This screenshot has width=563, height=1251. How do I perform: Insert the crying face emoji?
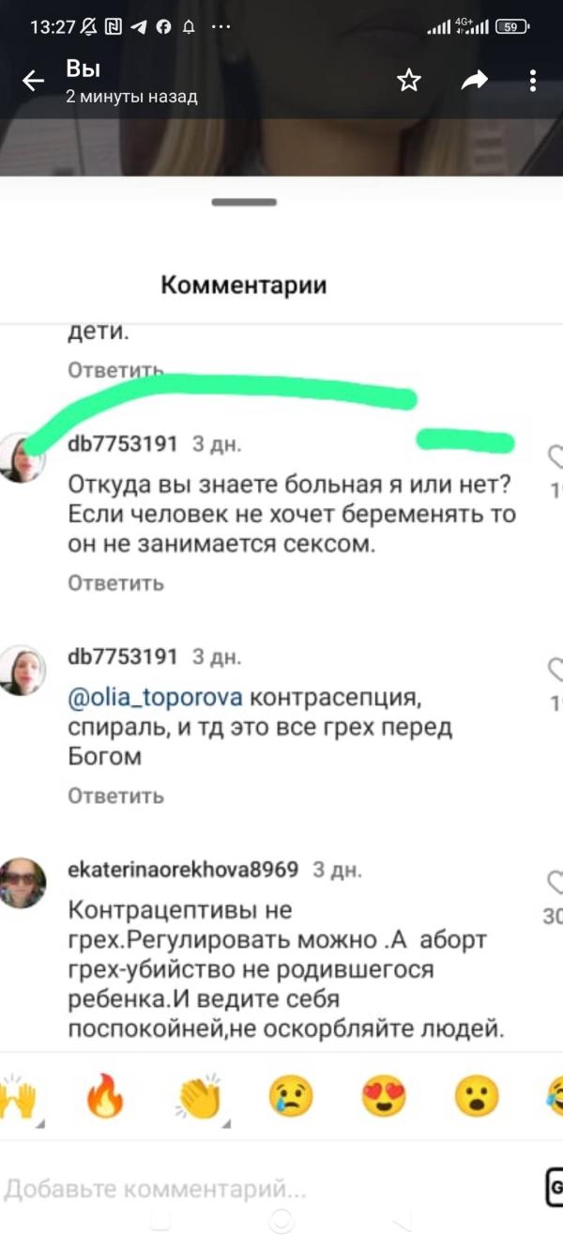pos(291,1096)
